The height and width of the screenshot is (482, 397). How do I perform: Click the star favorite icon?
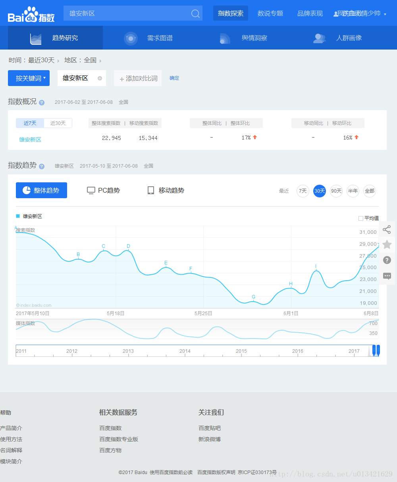pyautogui.click(x=387, y=245)
